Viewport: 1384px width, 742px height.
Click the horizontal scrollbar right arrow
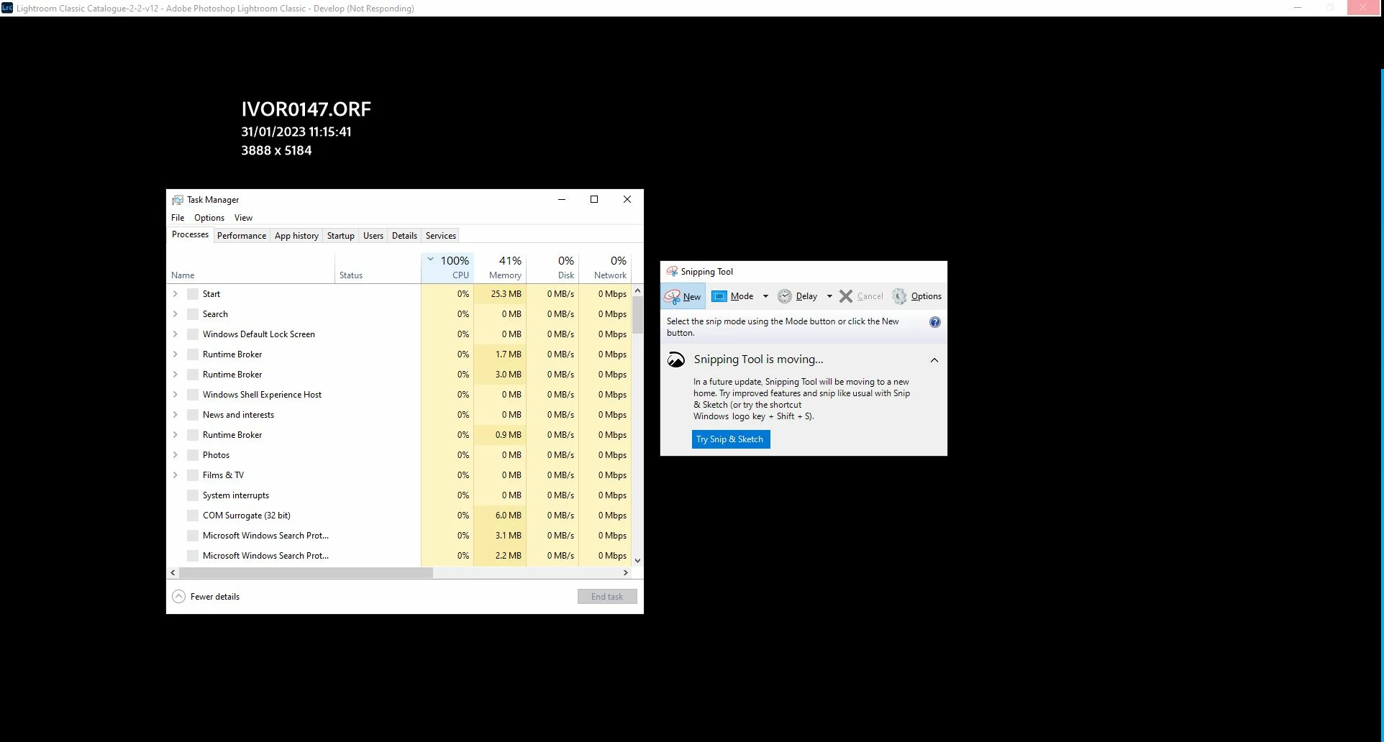(x=626, y=573)
